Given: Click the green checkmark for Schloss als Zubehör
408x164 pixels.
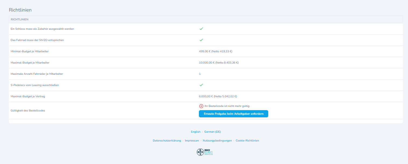Looking at the screenshot, I should coord(201,29).
